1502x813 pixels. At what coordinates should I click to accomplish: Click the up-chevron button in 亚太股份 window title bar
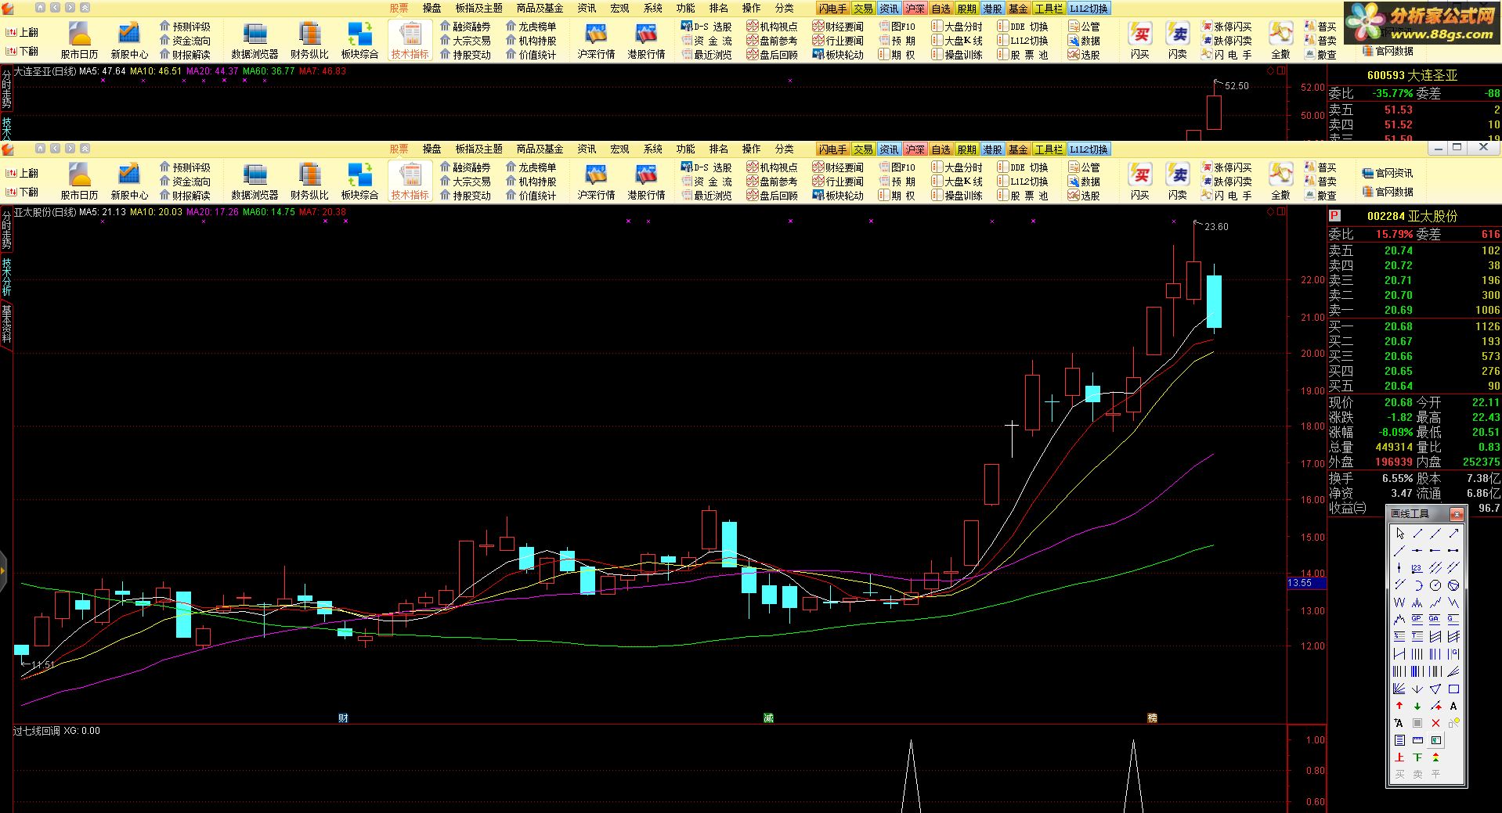pos(85,148)
